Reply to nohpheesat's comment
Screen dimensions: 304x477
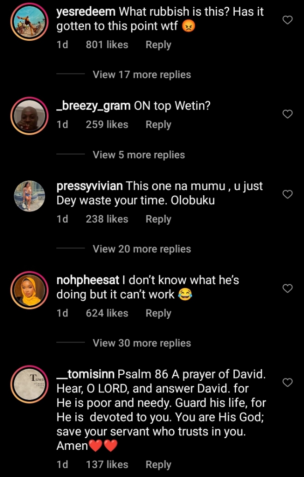[x=158, y=313]
